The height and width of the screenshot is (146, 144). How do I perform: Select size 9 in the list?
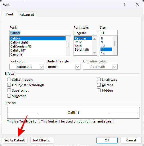106,42
